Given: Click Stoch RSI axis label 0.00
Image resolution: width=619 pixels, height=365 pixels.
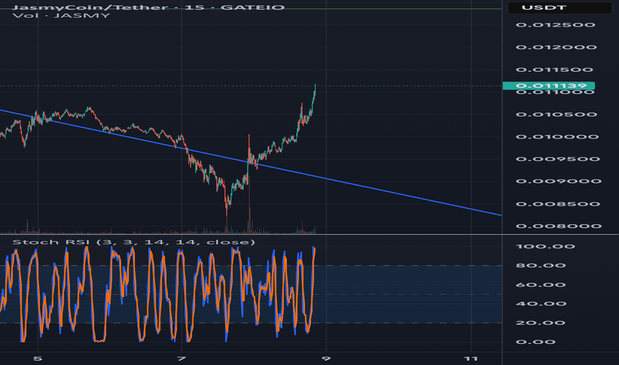Looking at the screenshot, I should tap(536, 342).
